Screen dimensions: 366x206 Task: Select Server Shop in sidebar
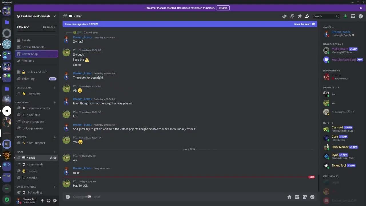tap(36, 54)
